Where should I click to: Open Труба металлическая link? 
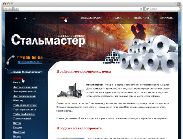[x=25, y=105]
